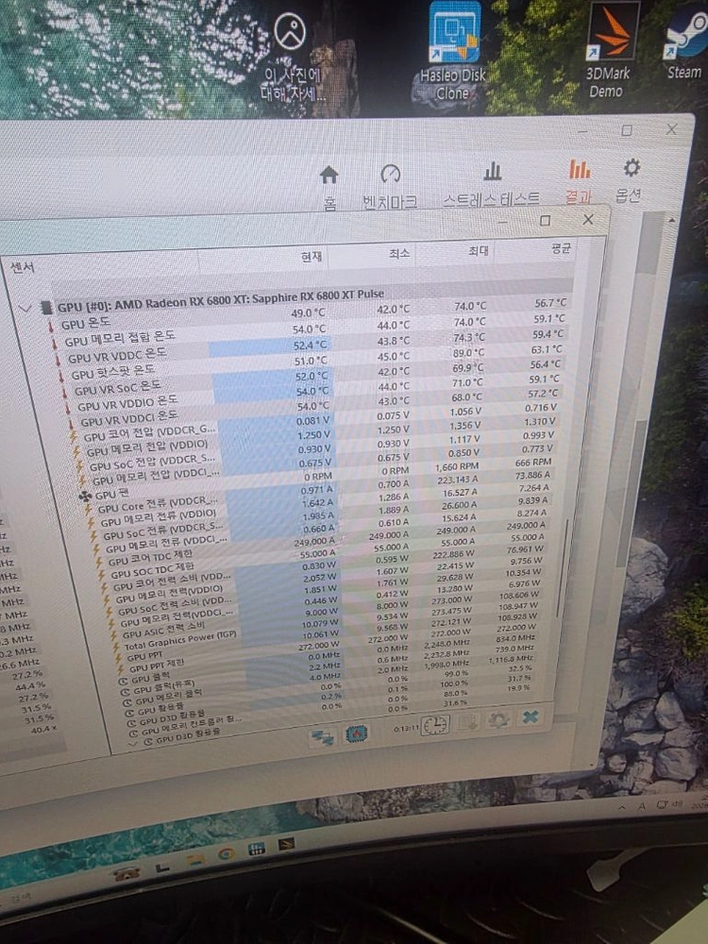Close the sensor panel with the blue X icon
This screenshot has height=944, width=708.
pos(530,716)
